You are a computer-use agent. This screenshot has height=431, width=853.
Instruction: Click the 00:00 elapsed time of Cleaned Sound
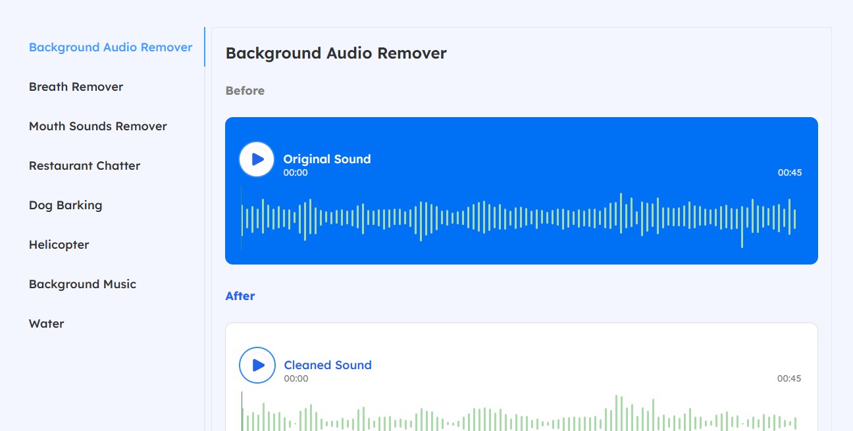296,379
